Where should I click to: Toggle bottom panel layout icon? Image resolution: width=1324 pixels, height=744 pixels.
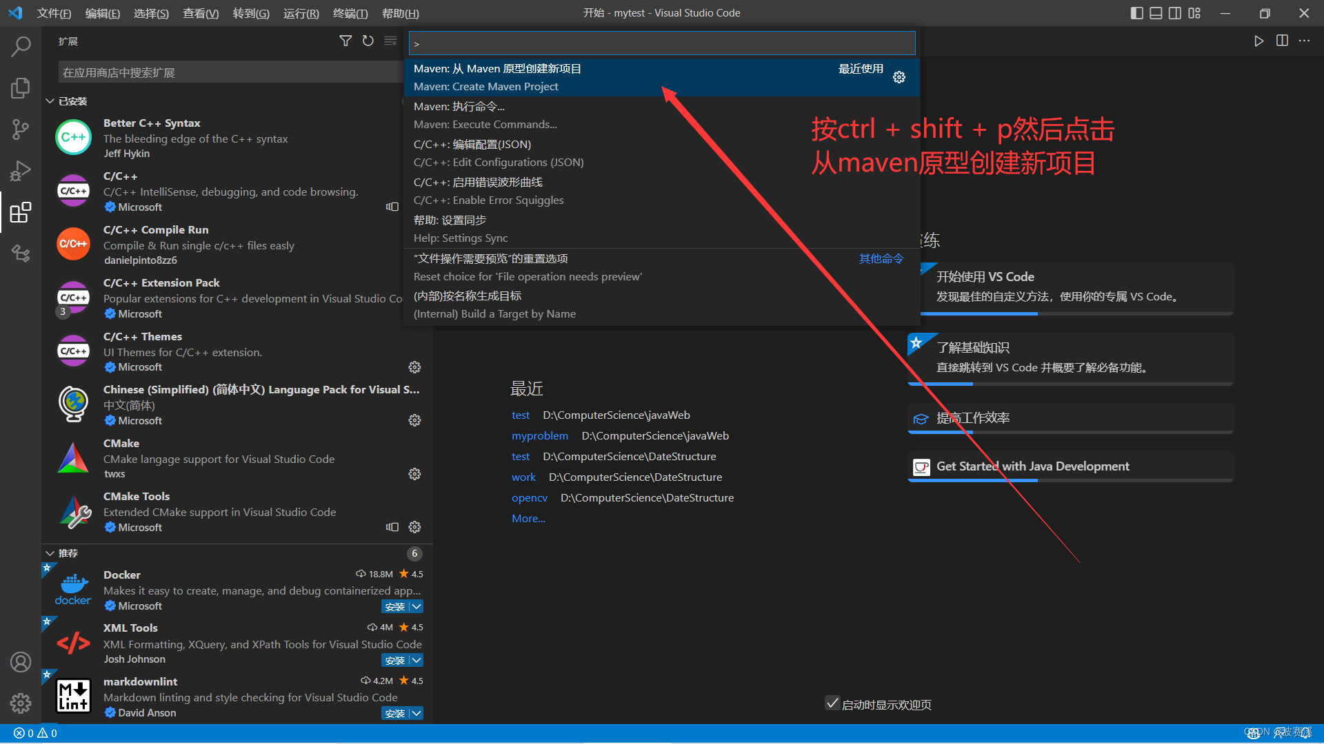[1156, 13]
